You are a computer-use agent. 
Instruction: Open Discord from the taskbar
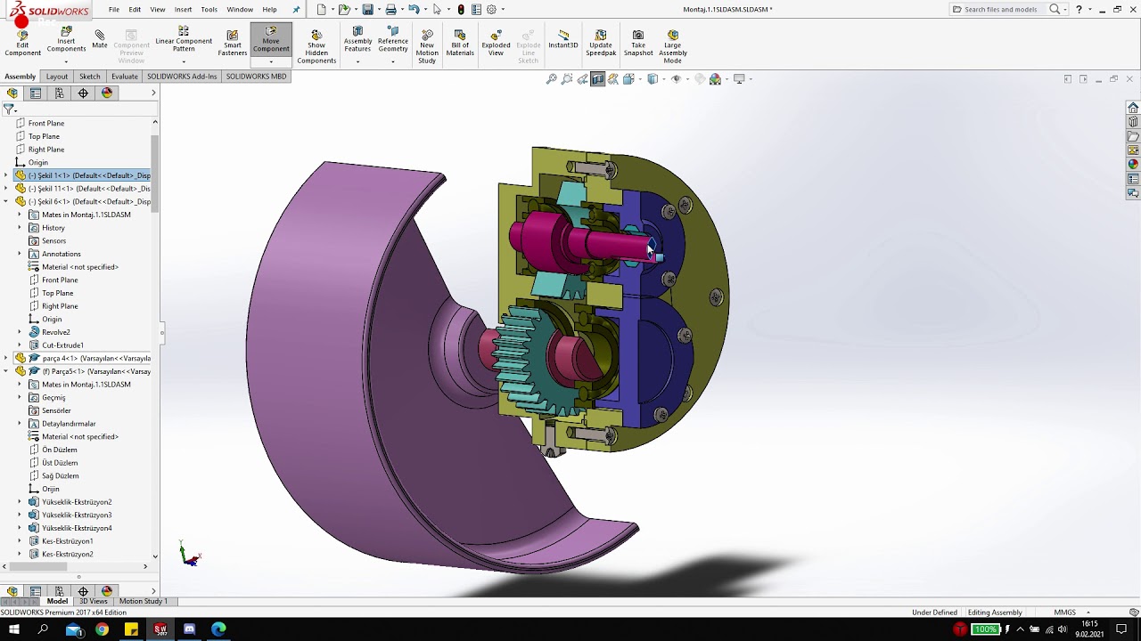[189, 629]
